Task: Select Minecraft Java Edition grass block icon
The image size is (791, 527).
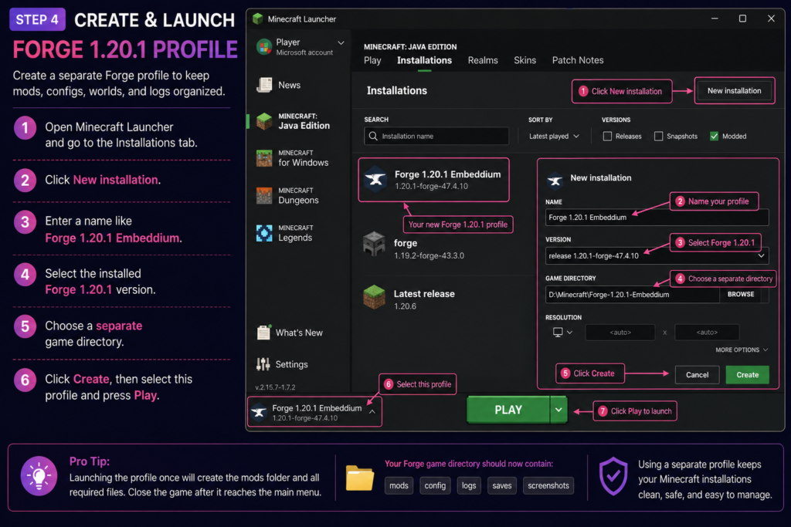Action: [264, 121]
